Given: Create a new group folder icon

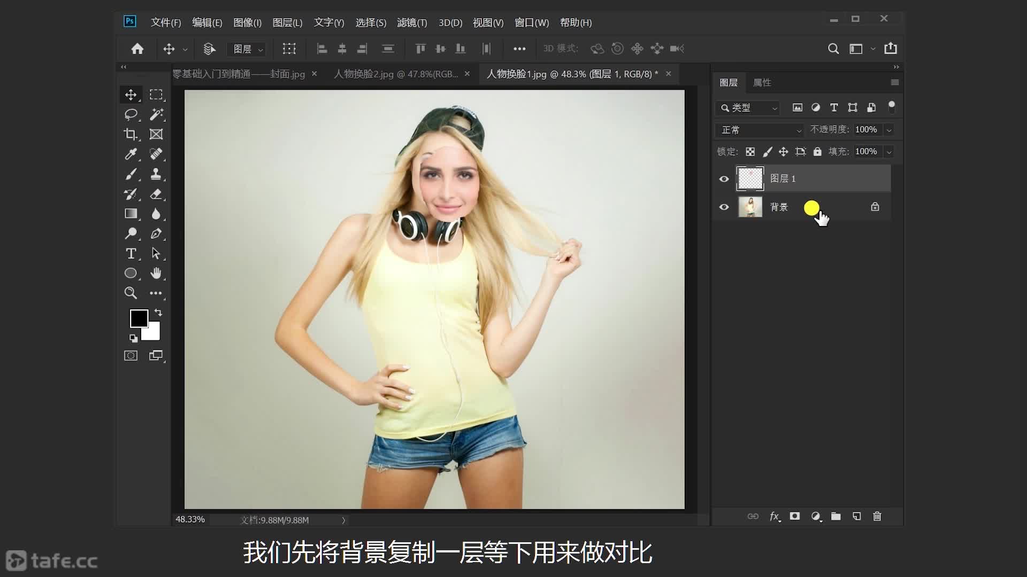Looking at the screenshot, I should pos(836,516).
